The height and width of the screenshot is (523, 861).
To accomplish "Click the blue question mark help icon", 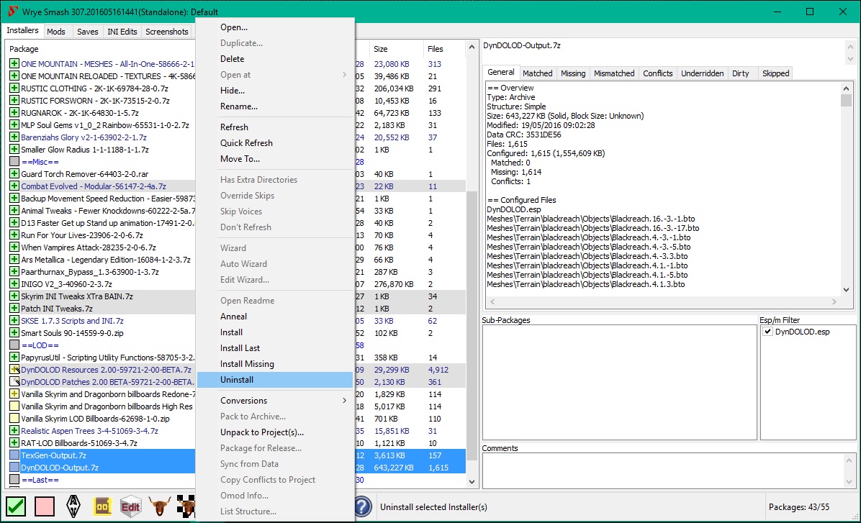I will (x=363, y=506).
